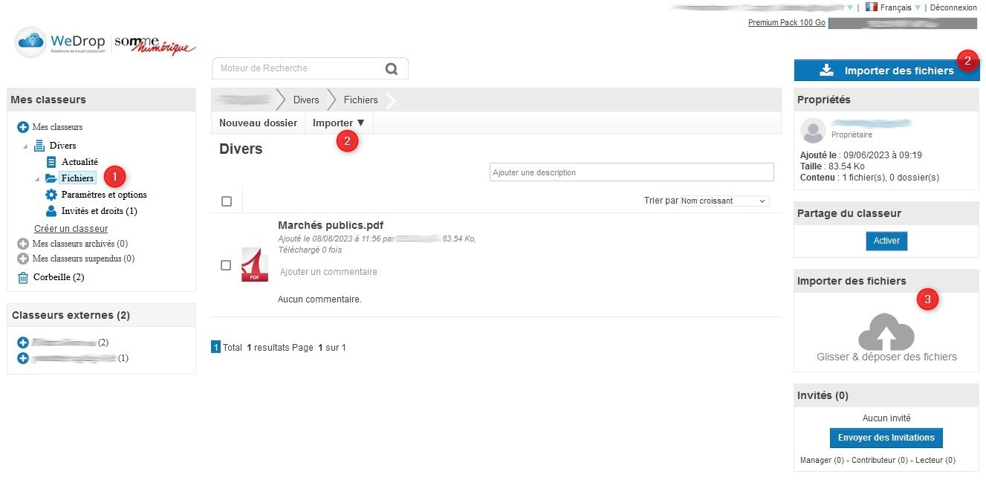
Task: Open the Importer dropdown menu
Action: (339, 123)
